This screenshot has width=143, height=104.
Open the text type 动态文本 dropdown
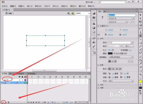118,22
